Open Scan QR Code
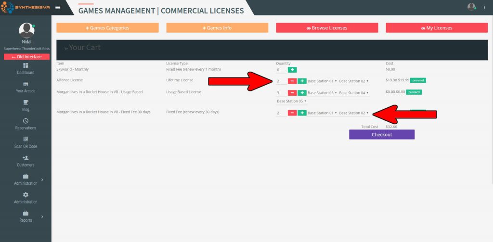 (26, 143)
